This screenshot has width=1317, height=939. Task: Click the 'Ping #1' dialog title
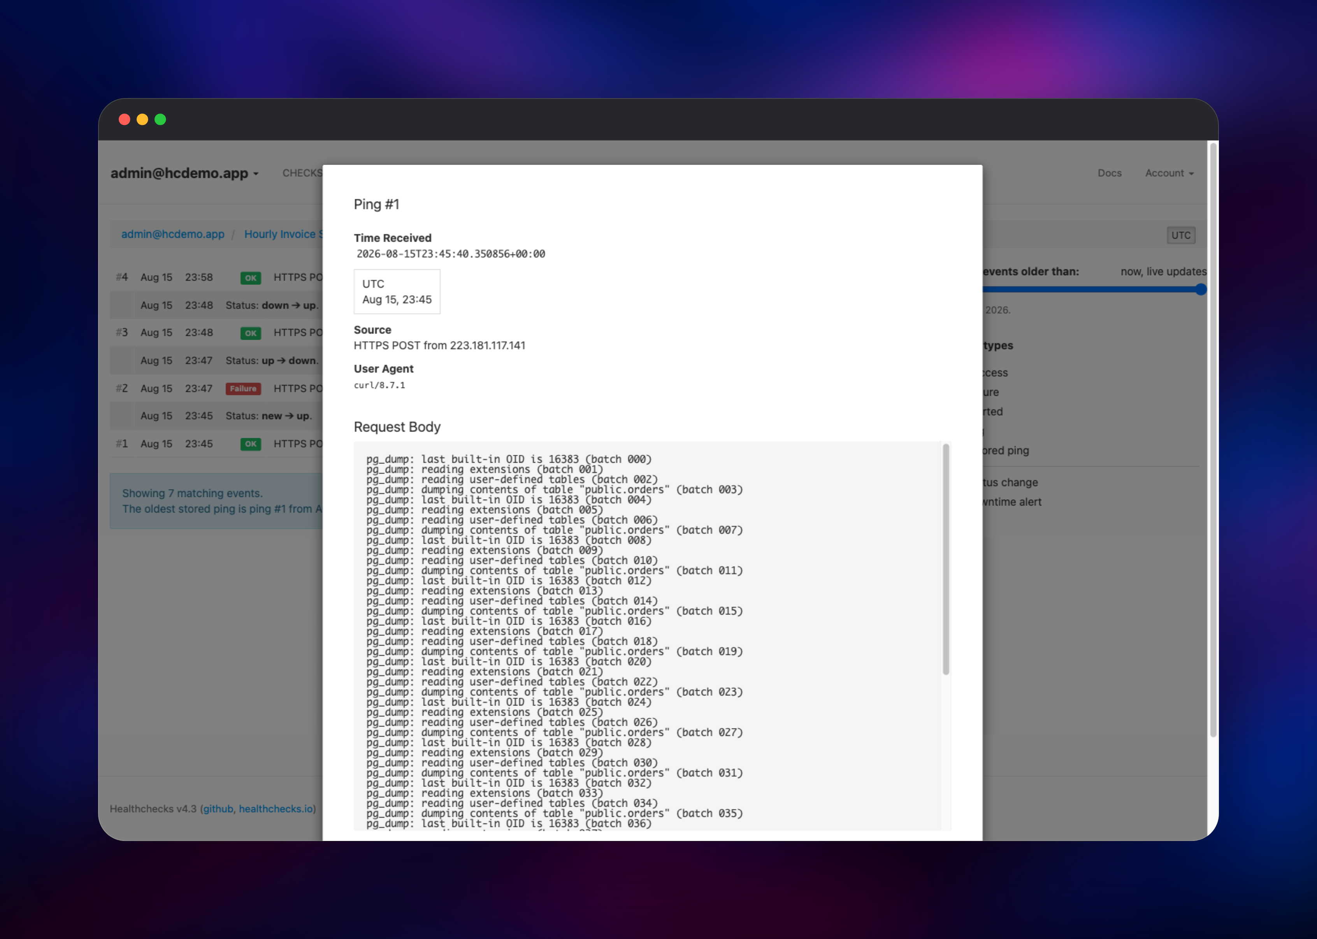(x=376, y=204)
